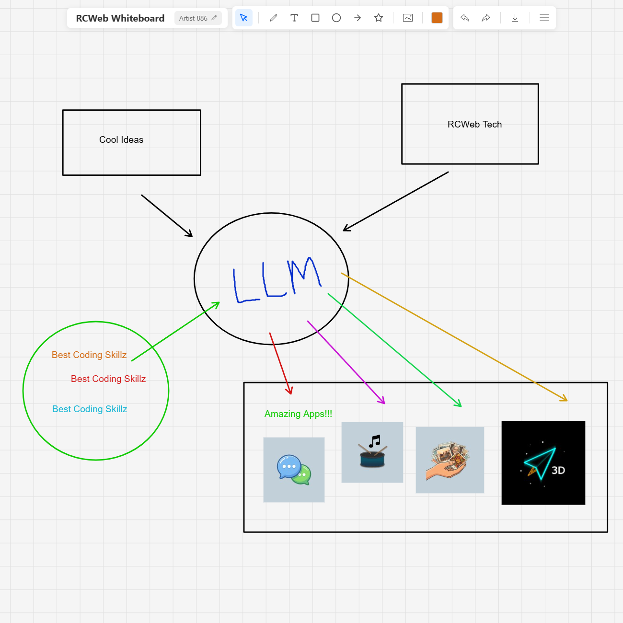The height and width of the screenshot is (623, 623).
Task: Edit the Artist 886 name
Action: [198, 18]
